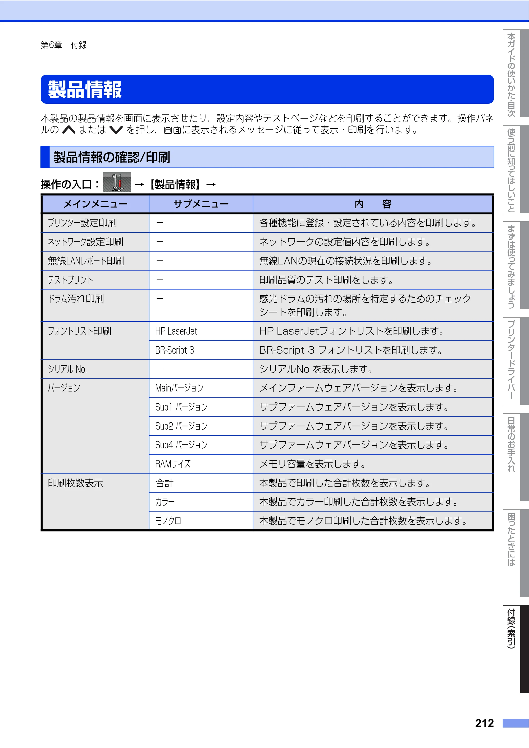This screenshot has height=748, width=529.
Task: Open the 付録(索引) side tab
Action: tap(515, 648)
